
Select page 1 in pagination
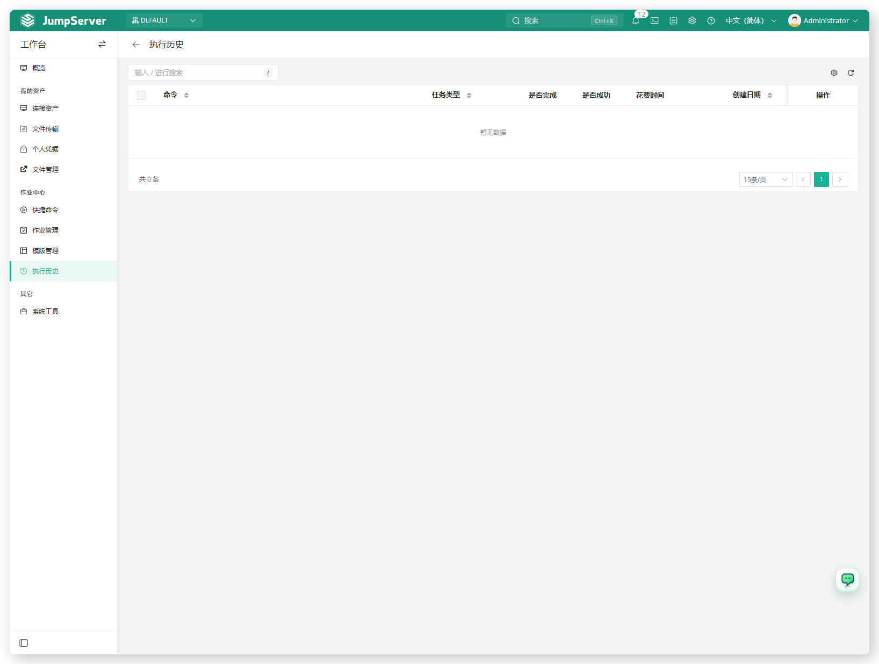coord(822,179)
